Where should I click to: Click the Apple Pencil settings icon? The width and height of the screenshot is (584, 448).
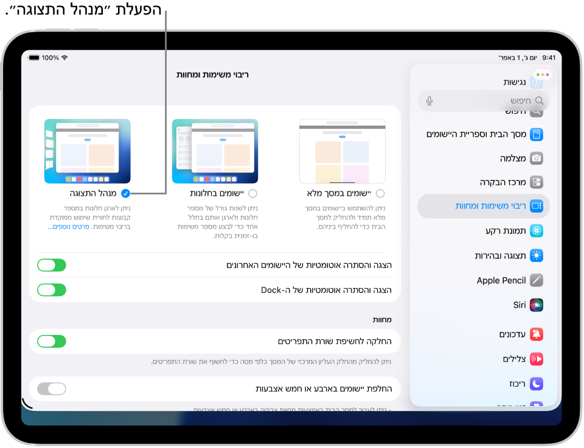click(536, 280)
